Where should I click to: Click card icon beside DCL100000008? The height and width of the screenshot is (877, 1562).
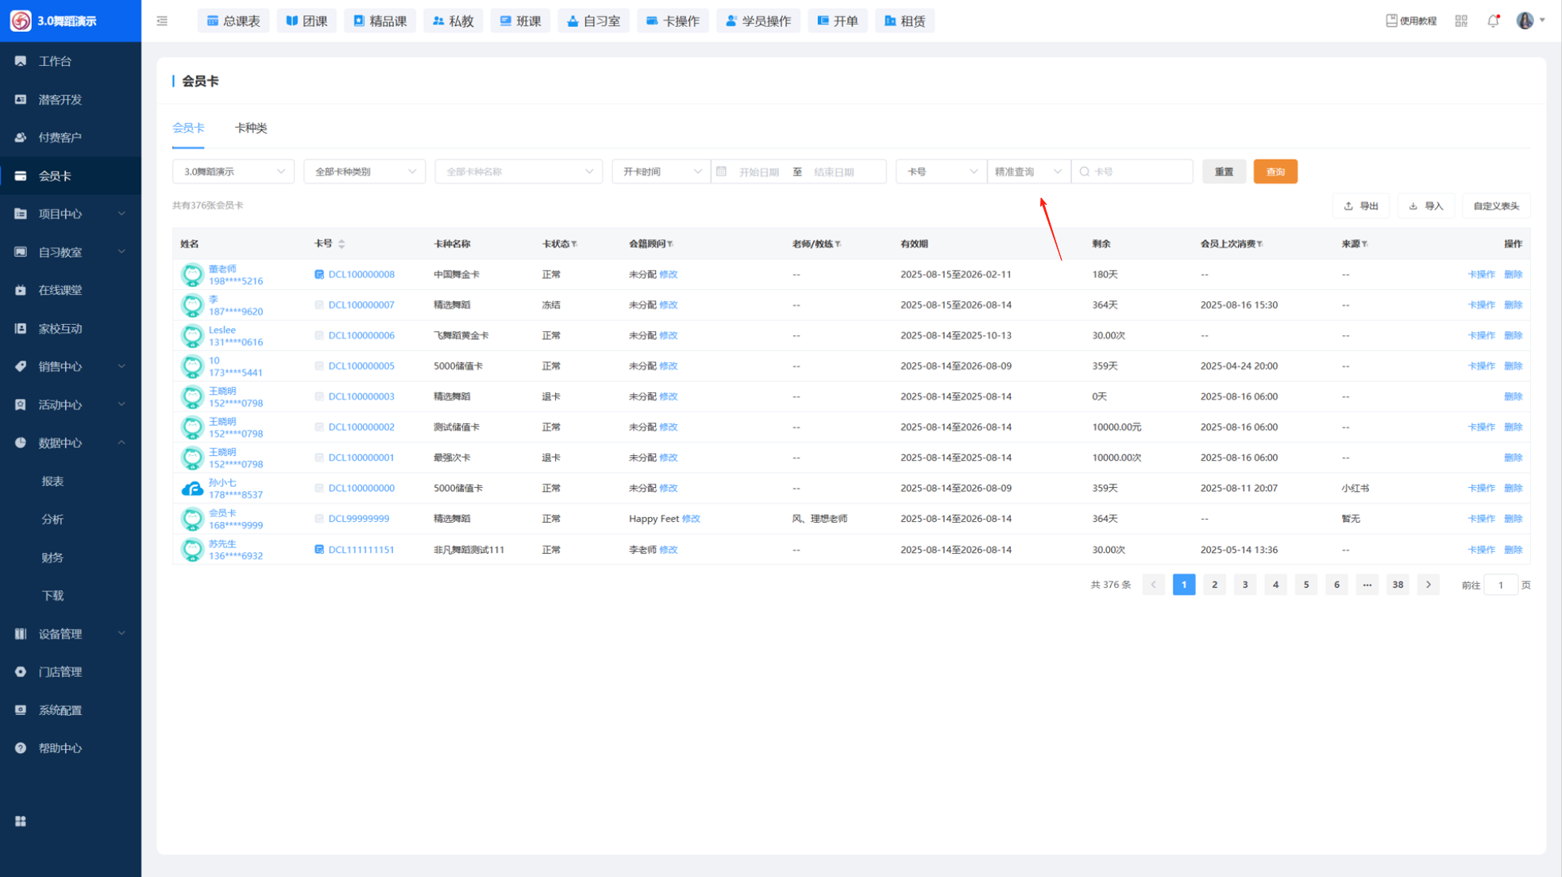coord(319,275)
